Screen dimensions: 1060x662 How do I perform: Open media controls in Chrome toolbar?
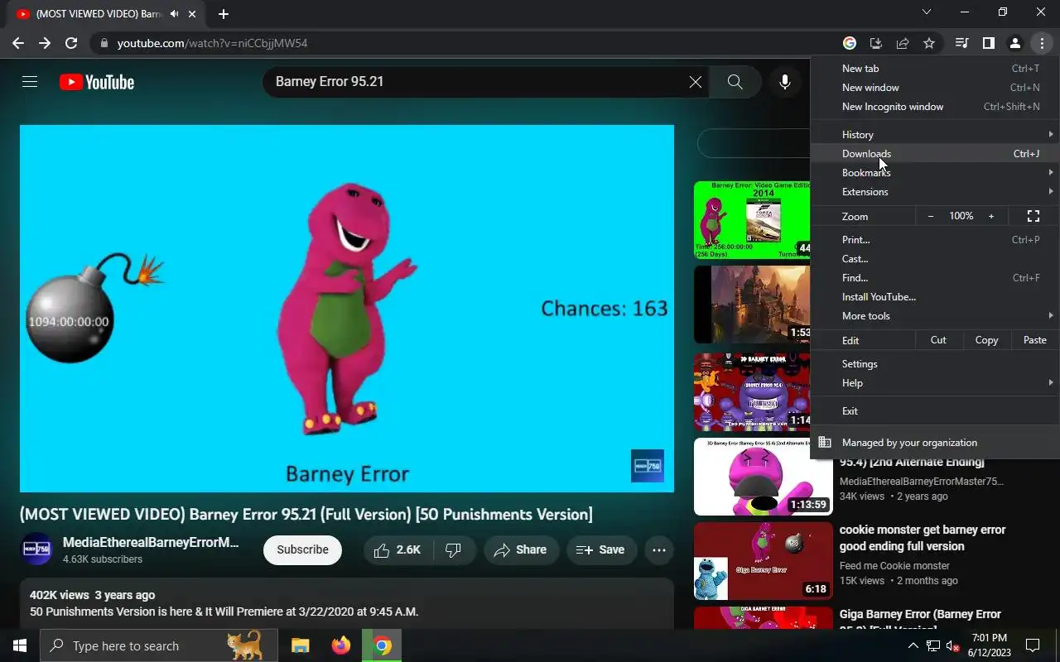[961, 43]
